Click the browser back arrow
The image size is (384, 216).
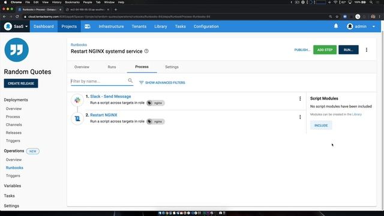coord(4,17)
